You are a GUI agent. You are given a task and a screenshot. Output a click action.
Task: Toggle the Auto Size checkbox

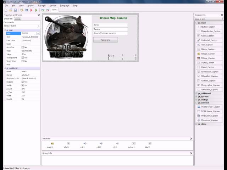tap(22, 47)
